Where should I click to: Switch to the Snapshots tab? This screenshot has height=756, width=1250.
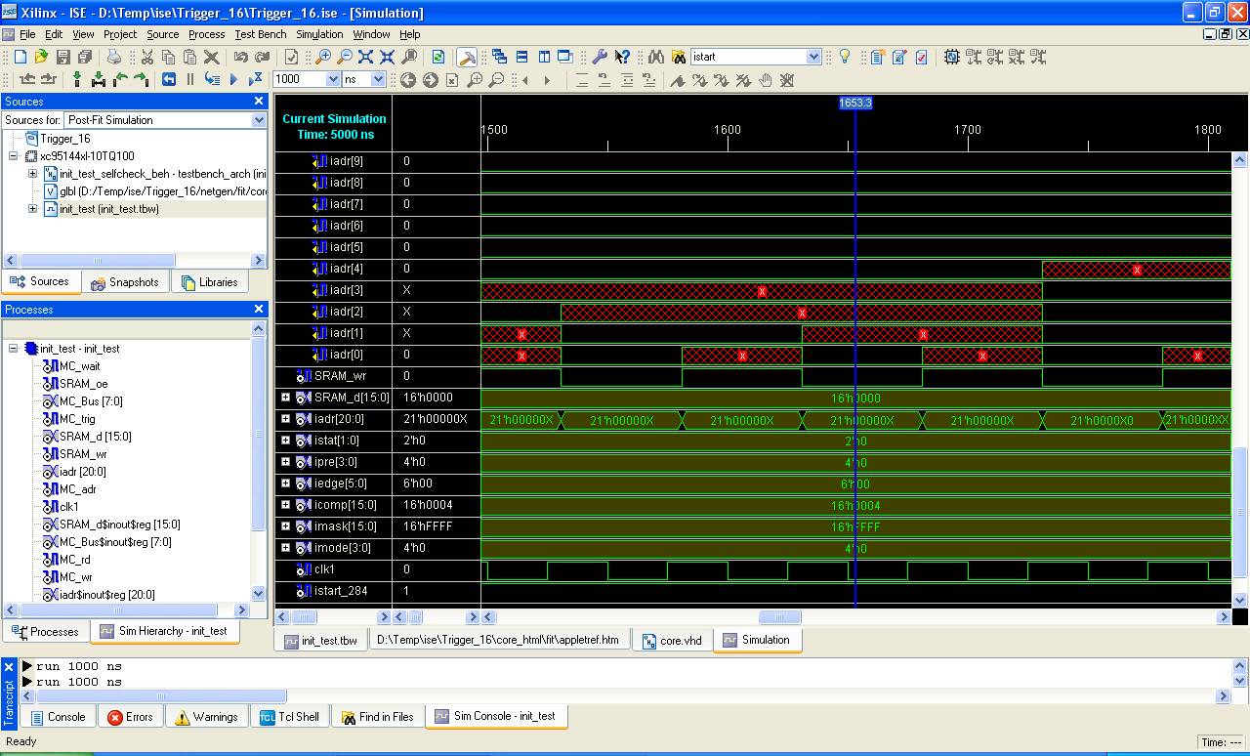125,282
